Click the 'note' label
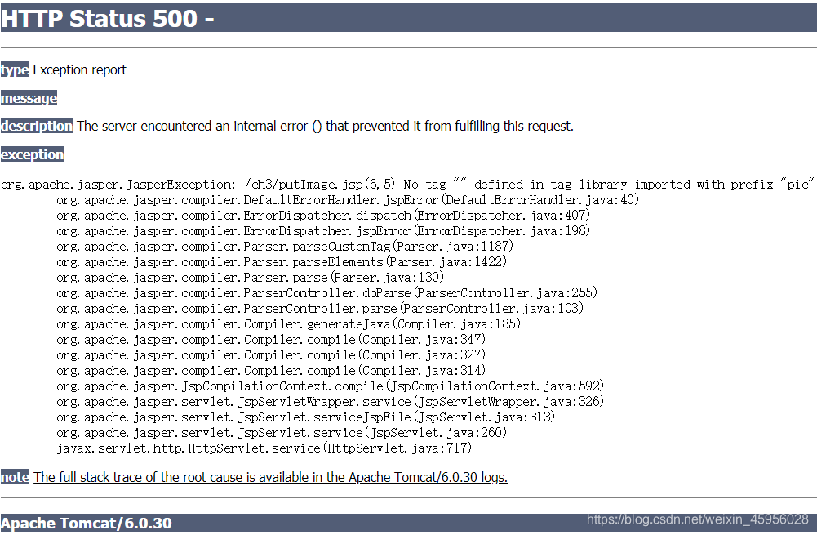The image size is (817, 535). pyautogui.click(x=15, y=477)
